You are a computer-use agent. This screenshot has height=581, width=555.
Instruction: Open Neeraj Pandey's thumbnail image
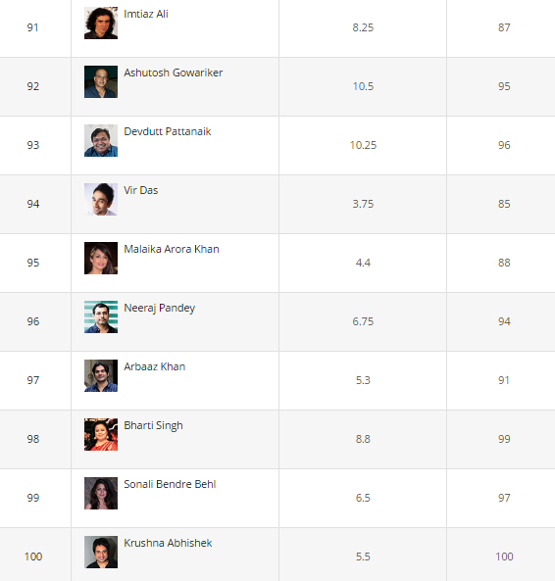[x=101, y=316]
